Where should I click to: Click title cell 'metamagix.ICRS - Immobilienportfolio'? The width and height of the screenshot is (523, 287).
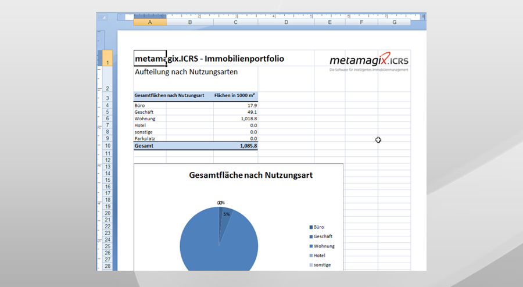click(x=209, y=59)
